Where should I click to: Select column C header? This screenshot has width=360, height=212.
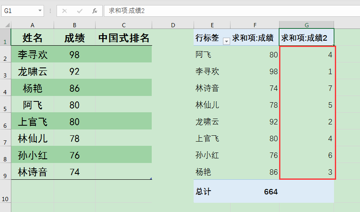coord(124,25)
